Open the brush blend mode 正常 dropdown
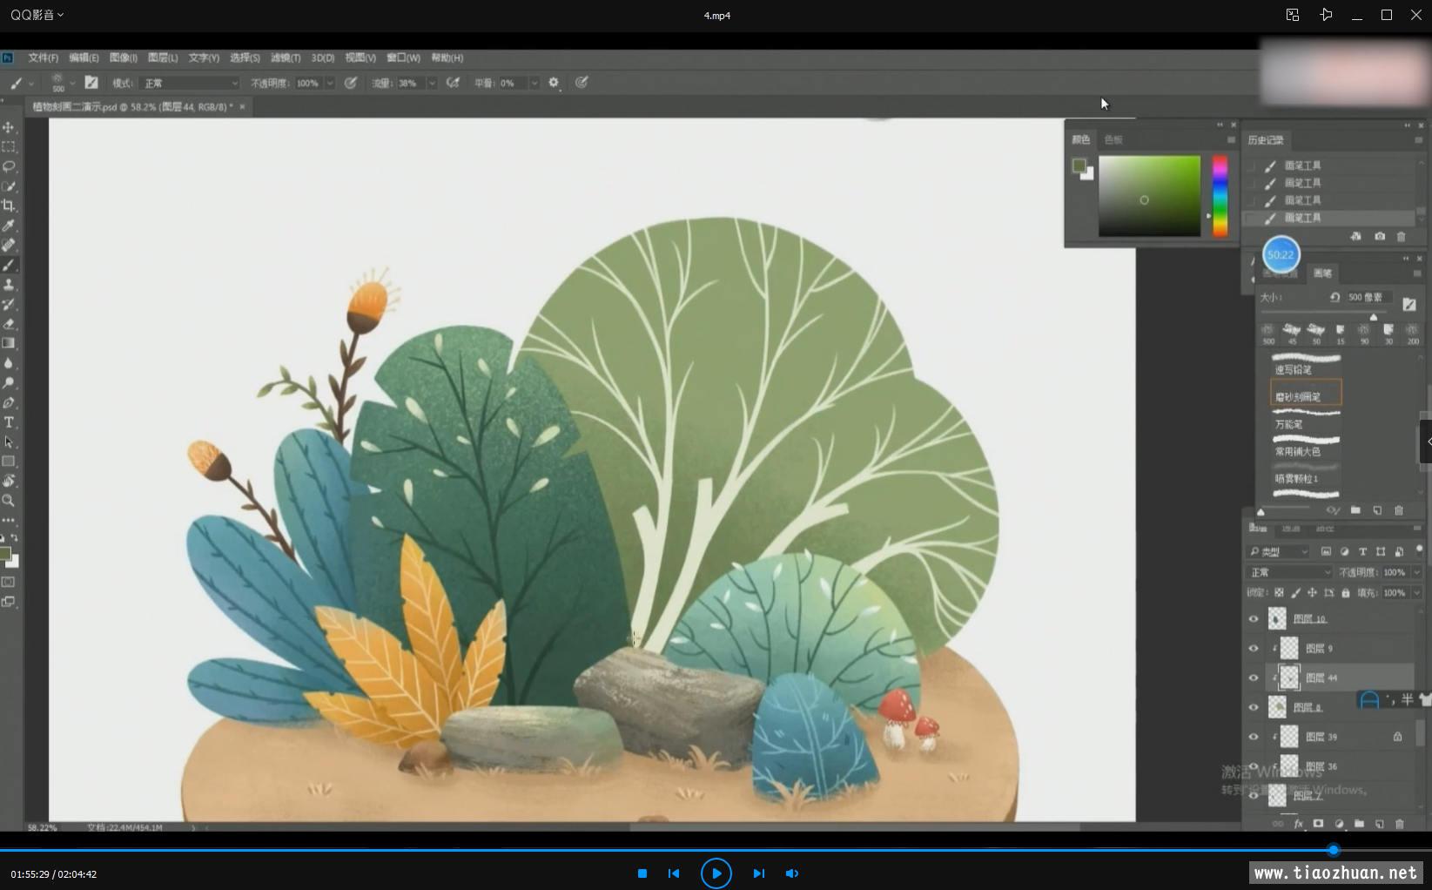Viewport: 1432px width, 890px height. tap(190, 83)
